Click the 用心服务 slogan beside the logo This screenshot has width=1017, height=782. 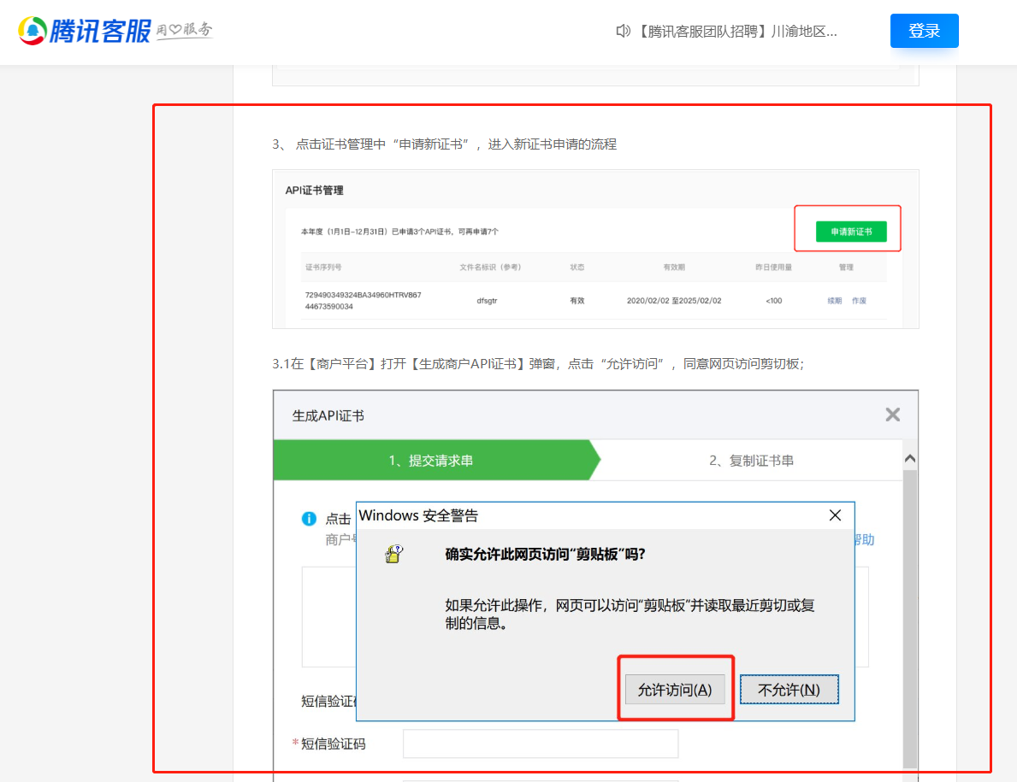click(184, 32)
